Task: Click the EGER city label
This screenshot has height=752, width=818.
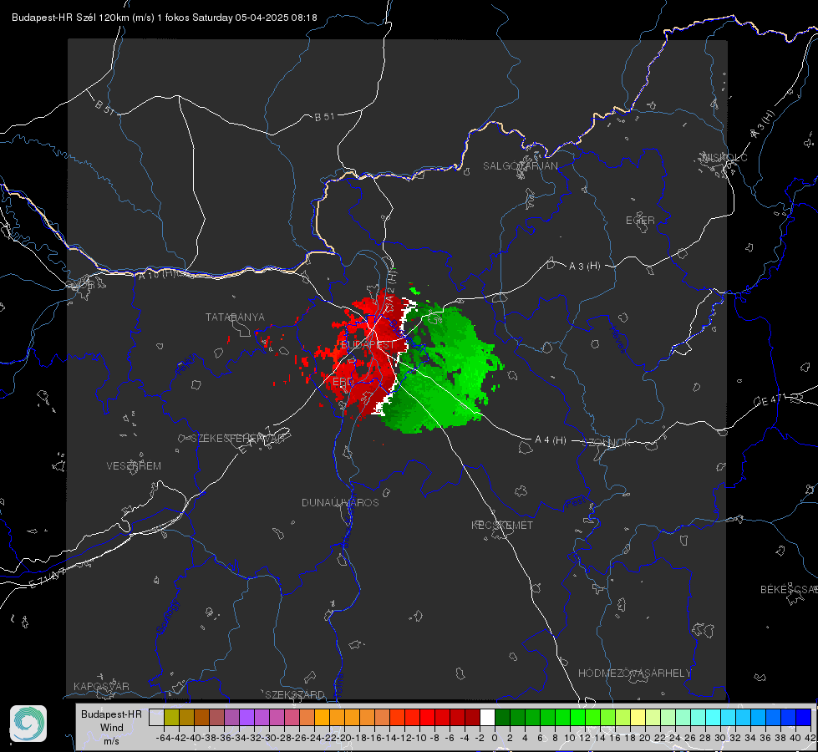Action: coord(640,221)
